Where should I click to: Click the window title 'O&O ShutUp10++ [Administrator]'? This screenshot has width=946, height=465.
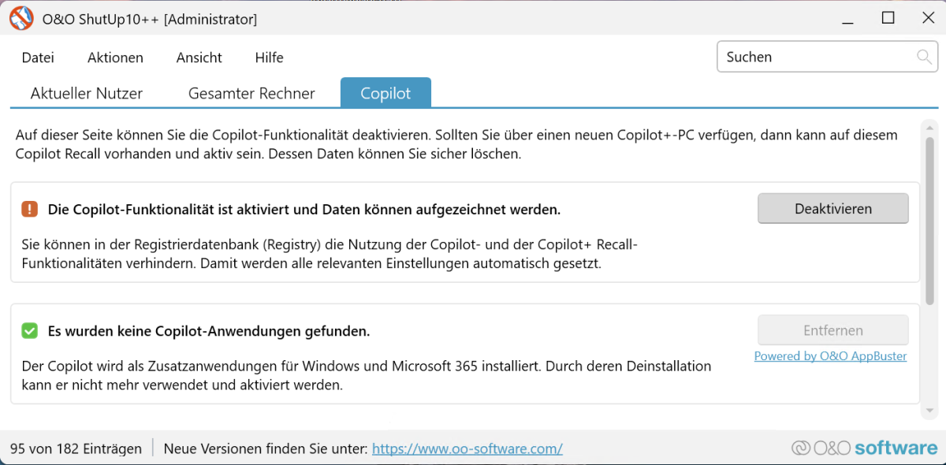click(x=150, y=19)
